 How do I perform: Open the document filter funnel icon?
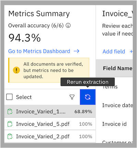tap(72, 97)
